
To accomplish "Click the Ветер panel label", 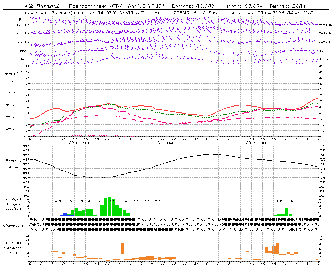I will (x=24, y=20).
